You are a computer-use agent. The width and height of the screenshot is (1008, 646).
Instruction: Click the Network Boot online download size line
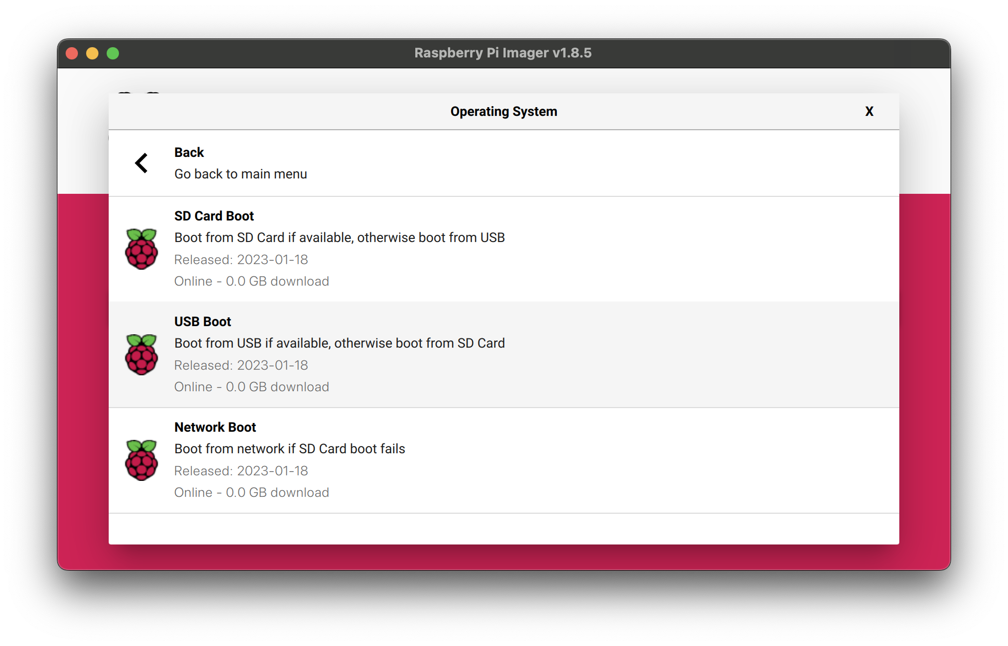(251, 492)
